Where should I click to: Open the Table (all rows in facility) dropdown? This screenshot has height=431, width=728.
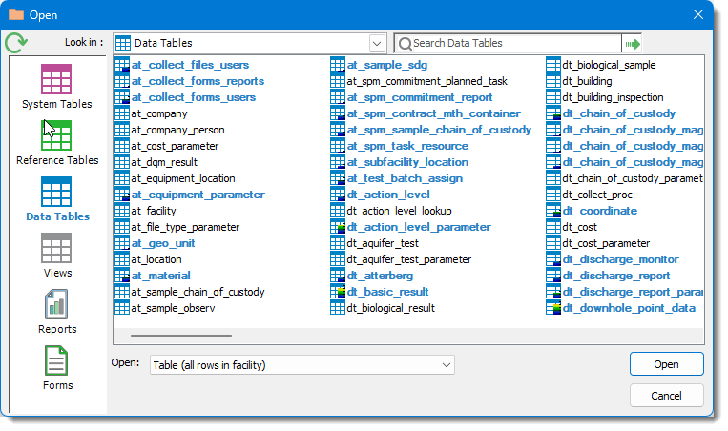tap(302, 365)
